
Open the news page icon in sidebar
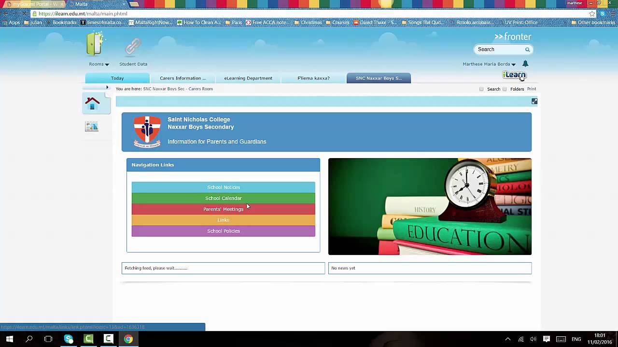92,127
